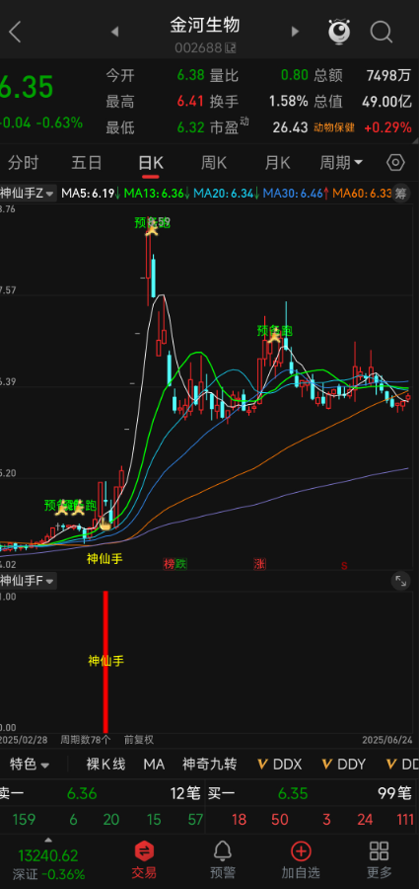
Task: Expand sub-chart with fullscreen arrows icon
Action: click(x=401, y=581)
